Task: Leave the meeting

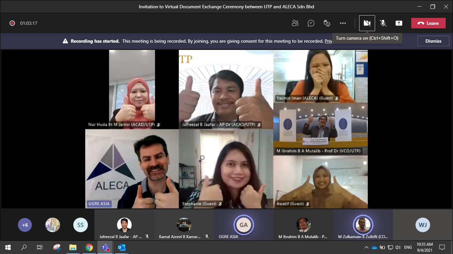Action: tap(428, 23)
